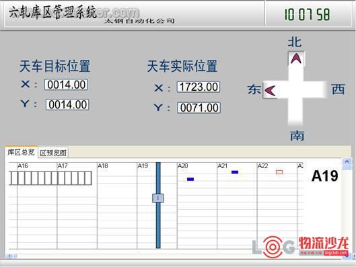Click the north direction arrow button
This screenshot has width=356, height=267.
coord(296,59)
